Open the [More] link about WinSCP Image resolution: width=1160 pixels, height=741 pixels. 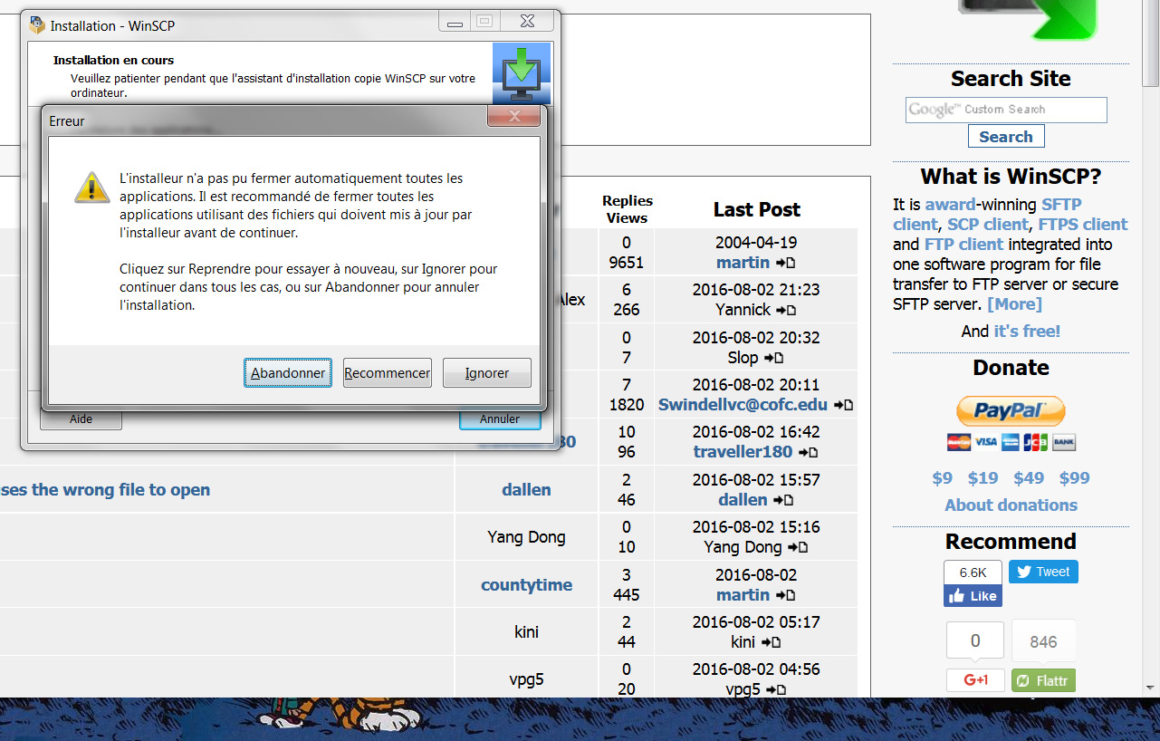[x=1014, y=304]
